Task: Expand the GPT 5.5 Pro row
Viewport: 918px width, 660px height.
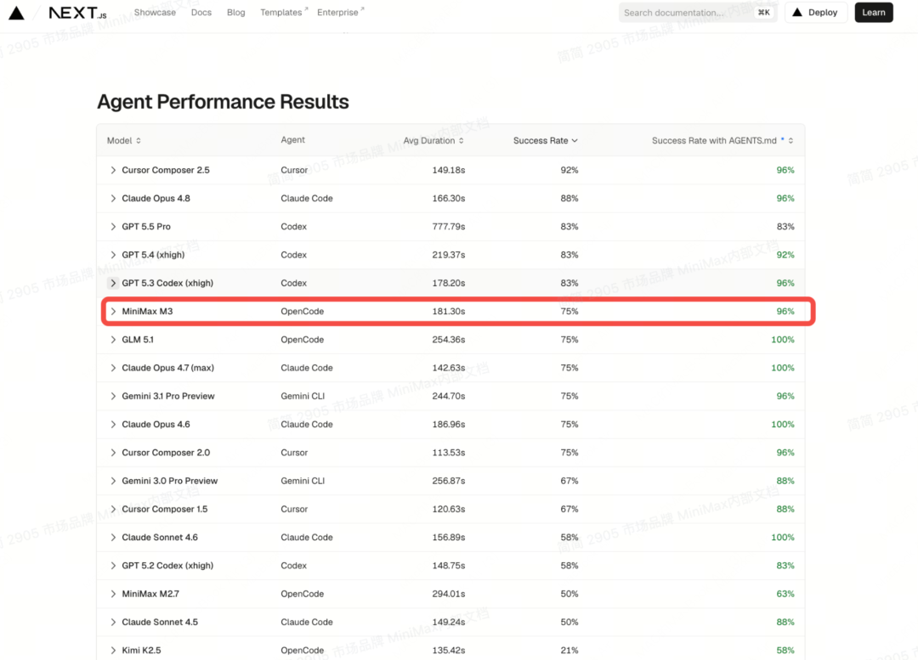Action: pyautogui.click(x=113, y=227)
